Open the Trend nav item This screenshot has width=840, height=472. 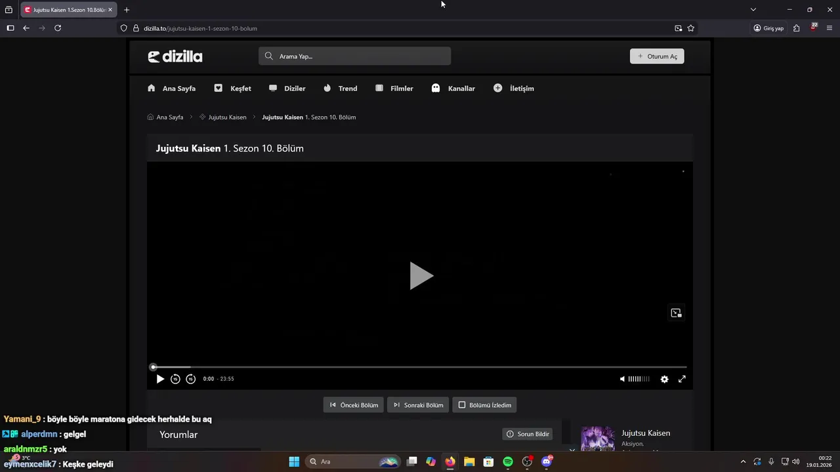pos(340,88)
